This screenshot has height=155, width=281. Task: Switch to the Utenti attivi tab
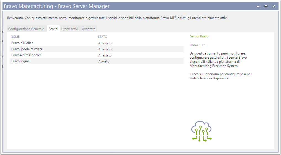pyautogui.click(x=70, y=29)
